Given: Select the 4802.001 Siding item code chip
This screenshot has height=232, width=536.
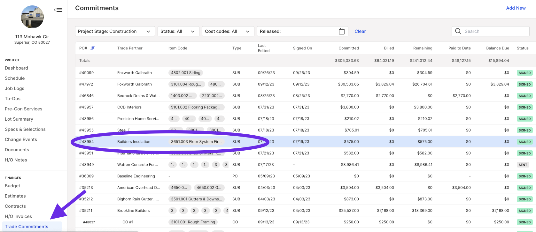Looking at the screenshot, I should [x=186, y=73].
